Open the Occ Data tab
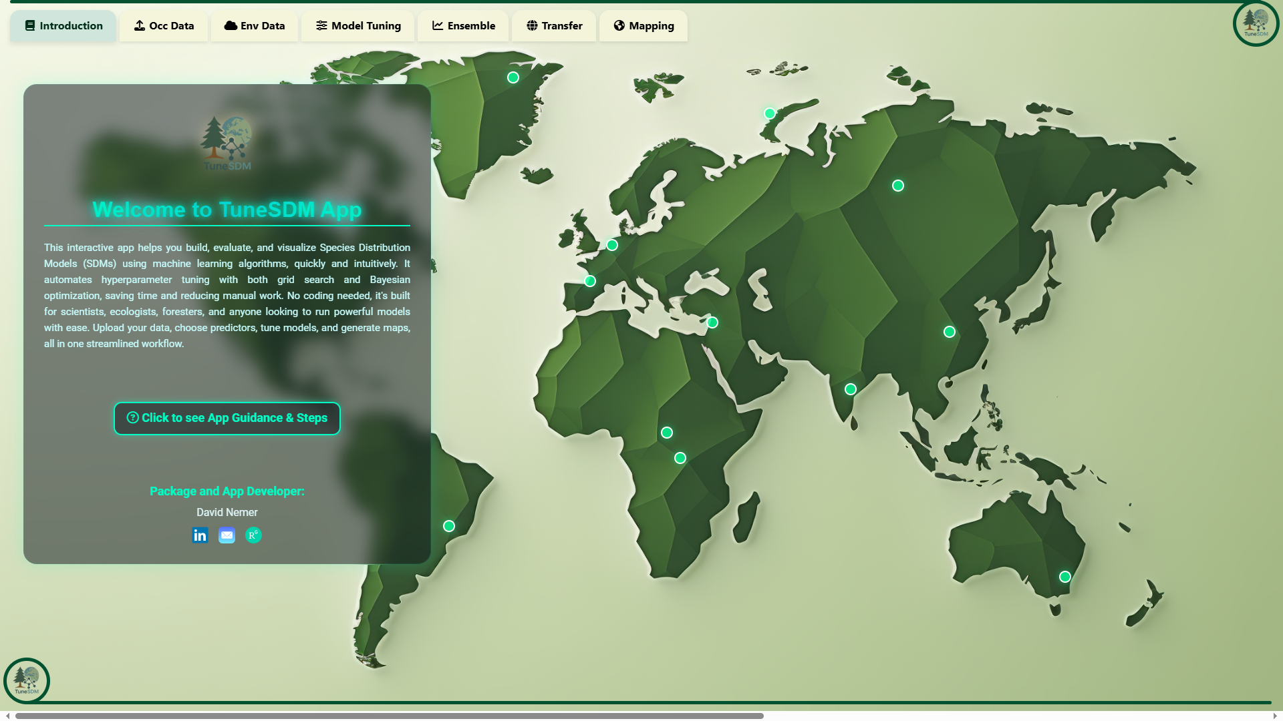The height and width of the screenshot is (721, 1283). tap(164, 26)
